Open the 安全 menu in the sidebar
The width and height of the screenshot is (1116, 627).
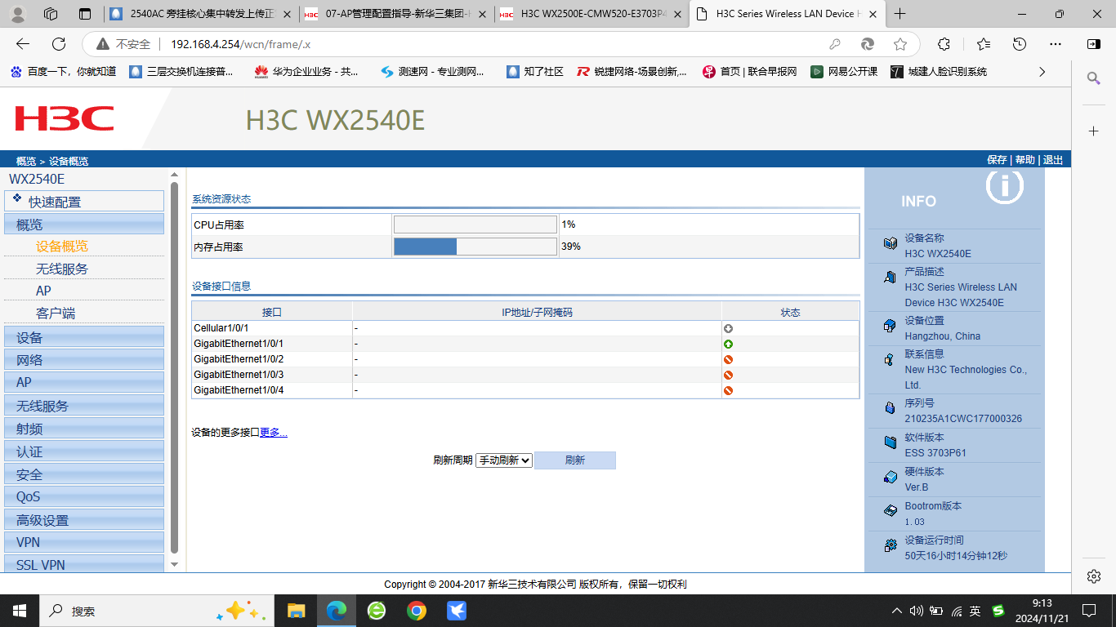tap(84, 474)
